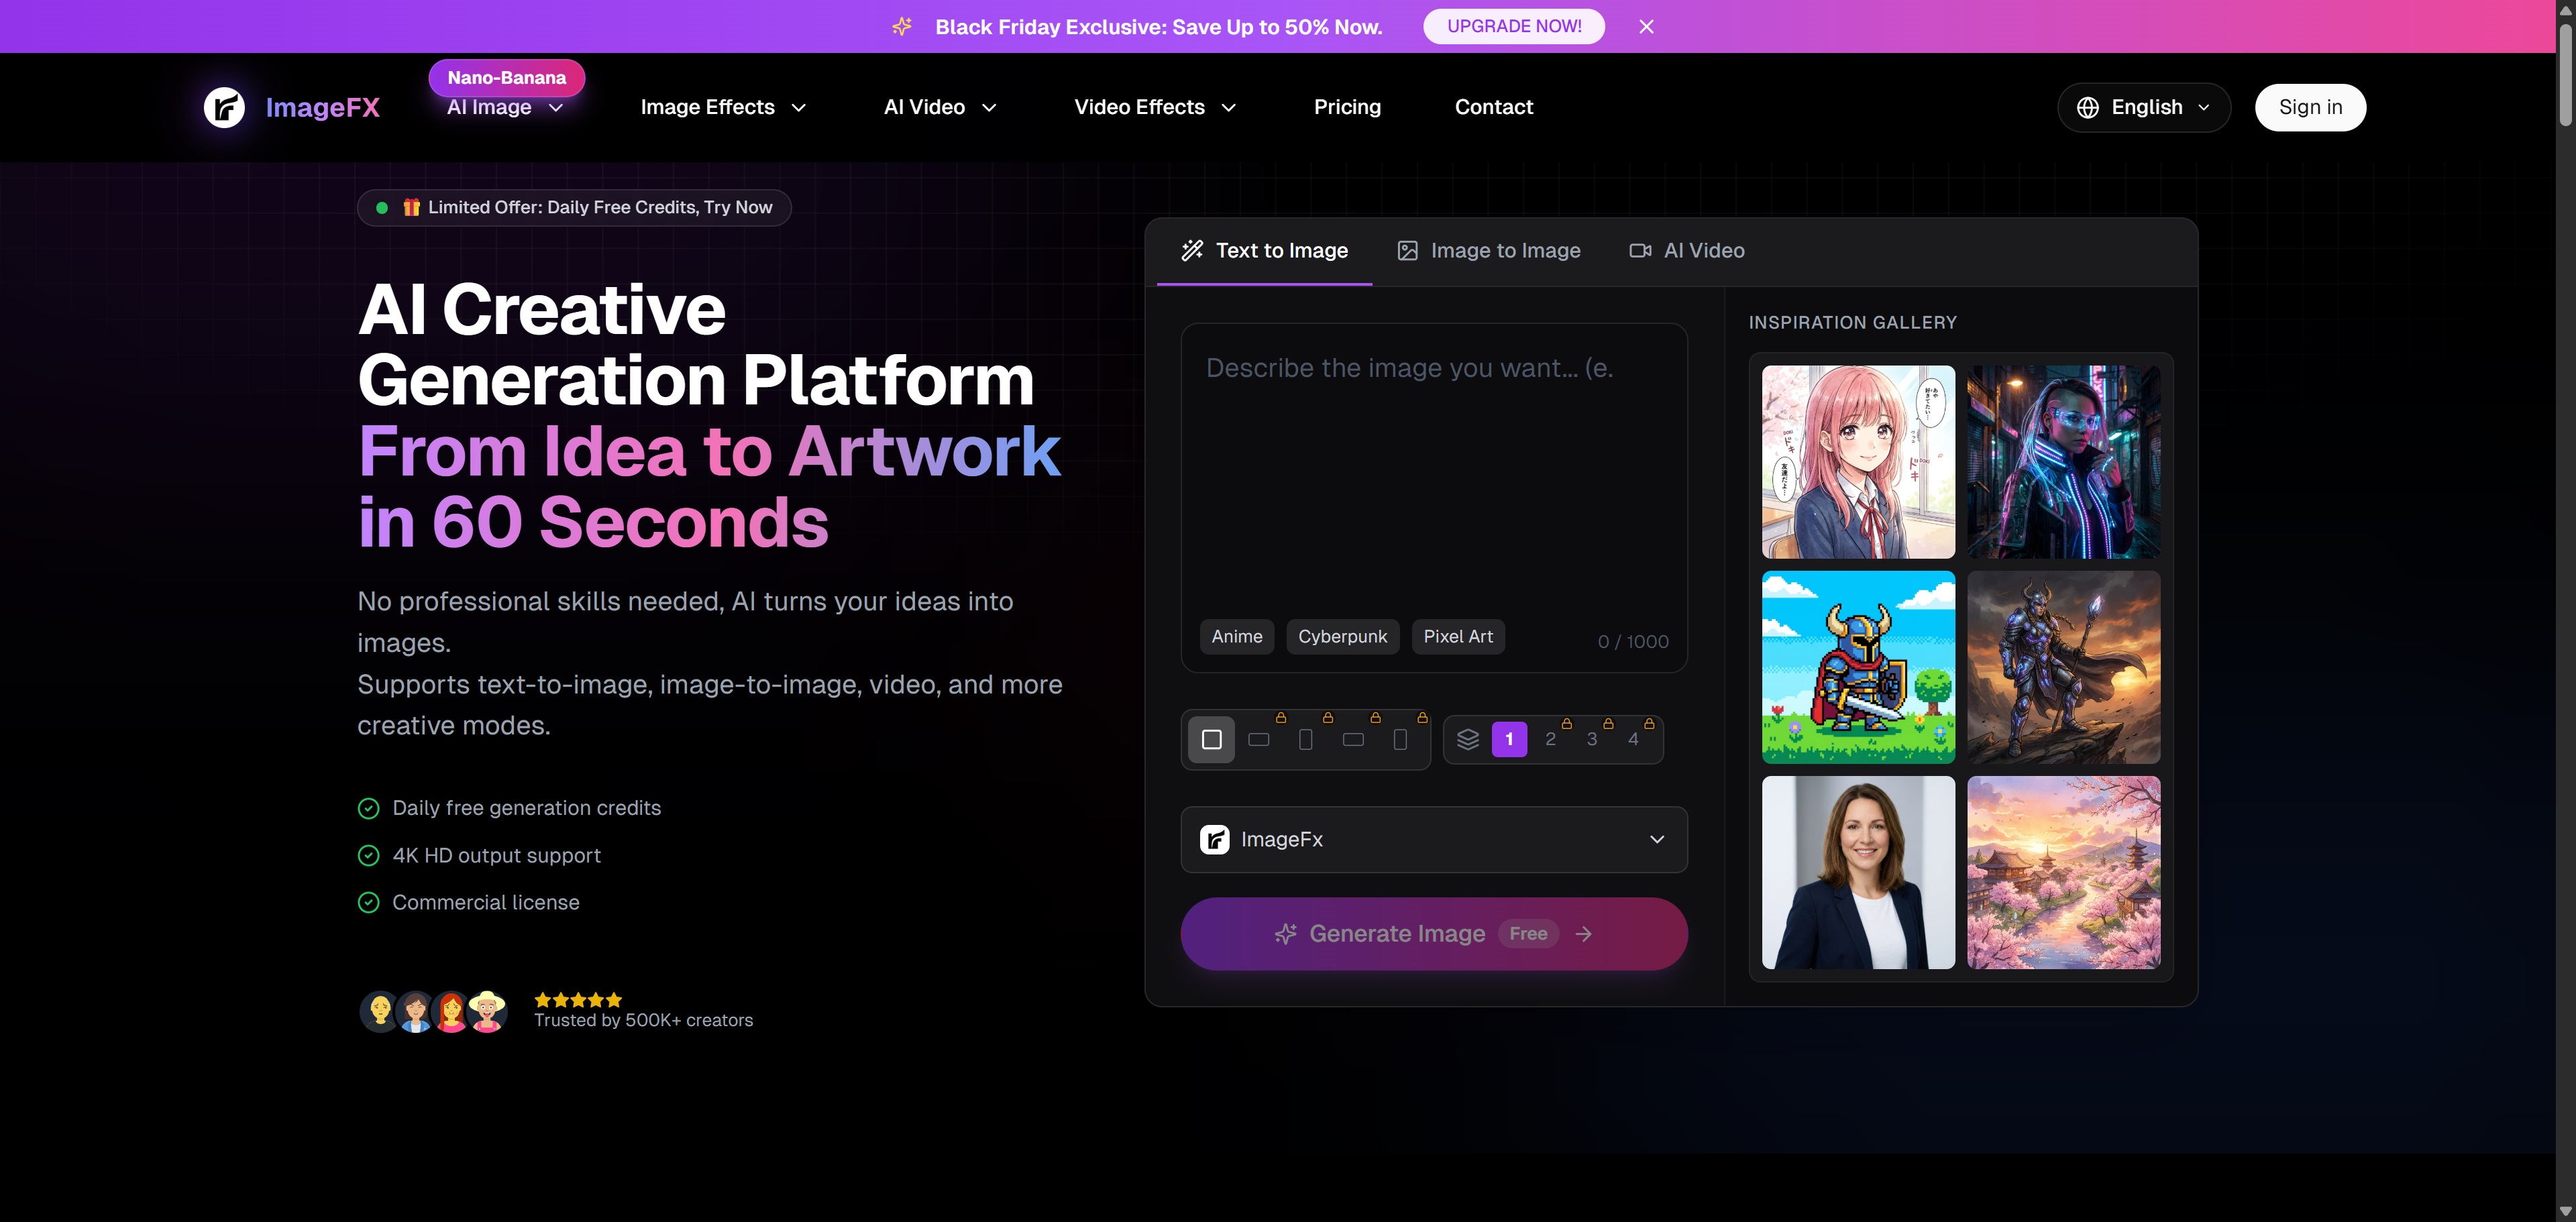
Task: Click the sparkle icon in promo banner
Action: [x=902, y=27]
